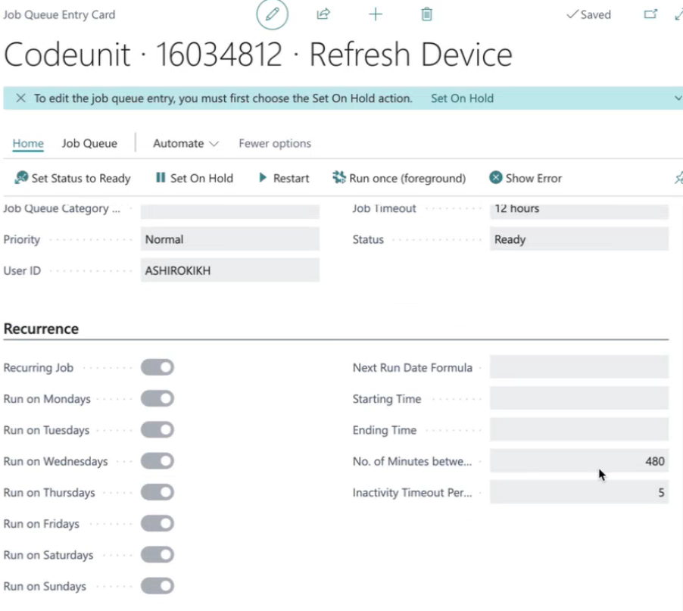Dismiss the notification with the X icon
This screenshot has height=611, width=683.
pyautogui.click(x=20, y=98)
